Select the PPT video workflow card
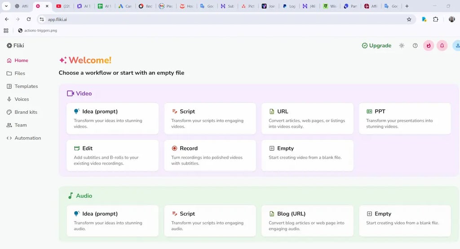460x249 pixels. [x=405, y=118]
